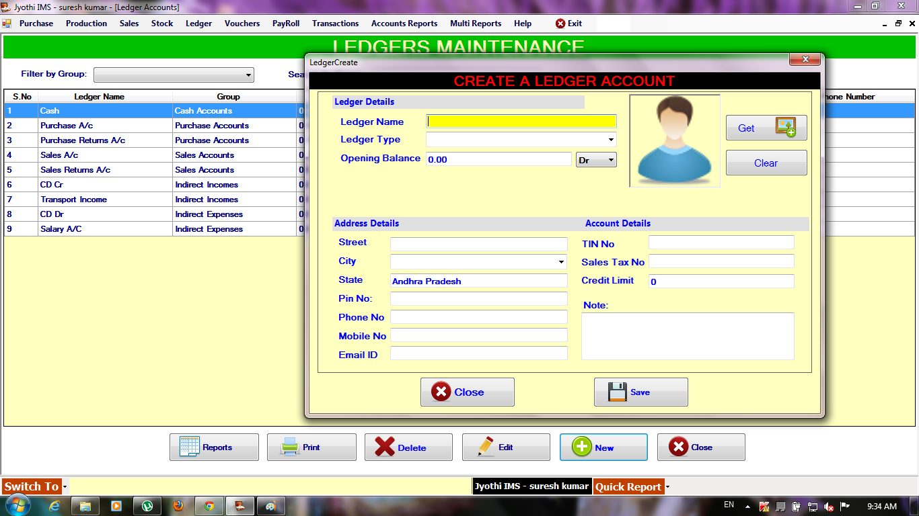919x516 pixels.
Task: Open Google Chrome from the taskbar
Action: tap(209, 505)
